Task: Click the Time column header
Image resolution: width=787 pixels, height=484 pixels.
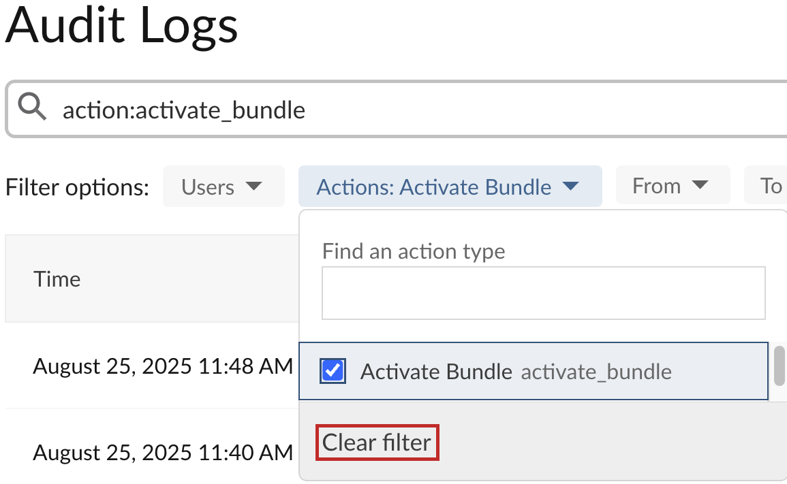Action: tap(57, 279)
